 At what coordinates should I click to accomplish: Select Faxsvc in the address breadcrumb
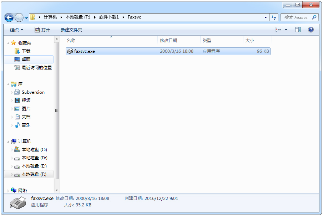click(x=134, y=17)
